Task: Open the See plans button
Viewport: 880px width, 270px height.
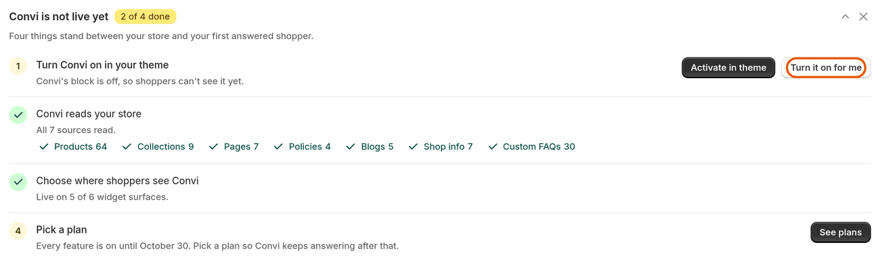Action: pyautogui.click(x=840, y=232)
